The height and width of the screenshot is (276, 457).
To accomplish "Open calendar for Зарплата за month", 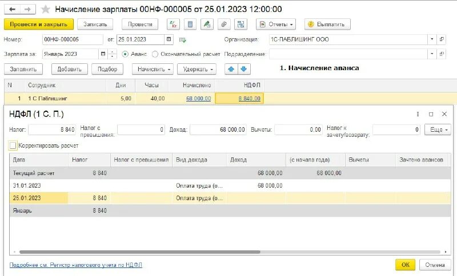I will [x=103, y=54].
